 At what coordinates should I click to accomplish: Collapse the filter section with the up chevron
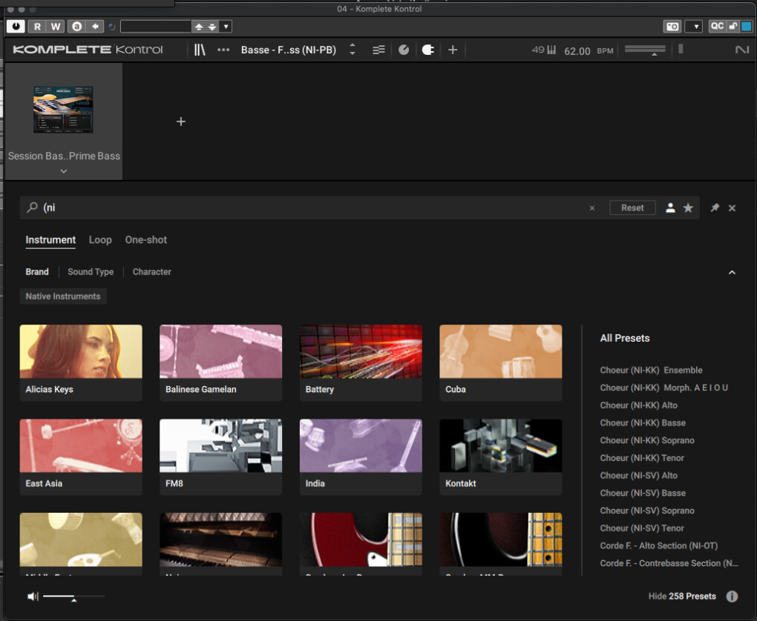coord(732,273)
